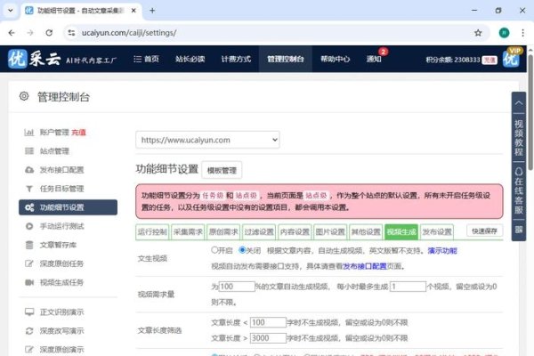534x356 pixels.
Task: Open the 发布设置 tab
Action: click(x=437, y=232)
